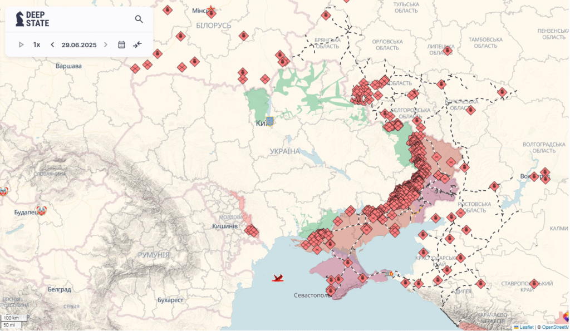570x331 pixels.
Task: Click the clown emoji marker near Budapest
Action: [x=41, y=210]
